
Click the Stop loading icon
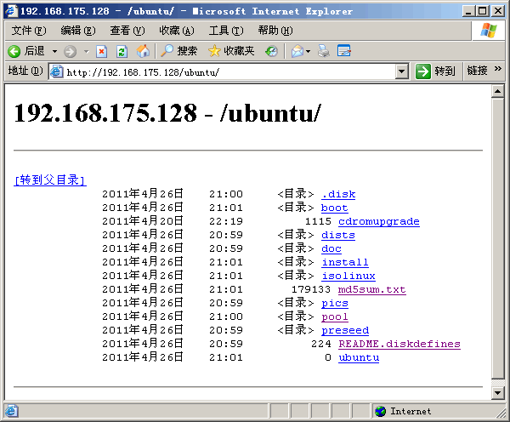(x=101, y=51)
